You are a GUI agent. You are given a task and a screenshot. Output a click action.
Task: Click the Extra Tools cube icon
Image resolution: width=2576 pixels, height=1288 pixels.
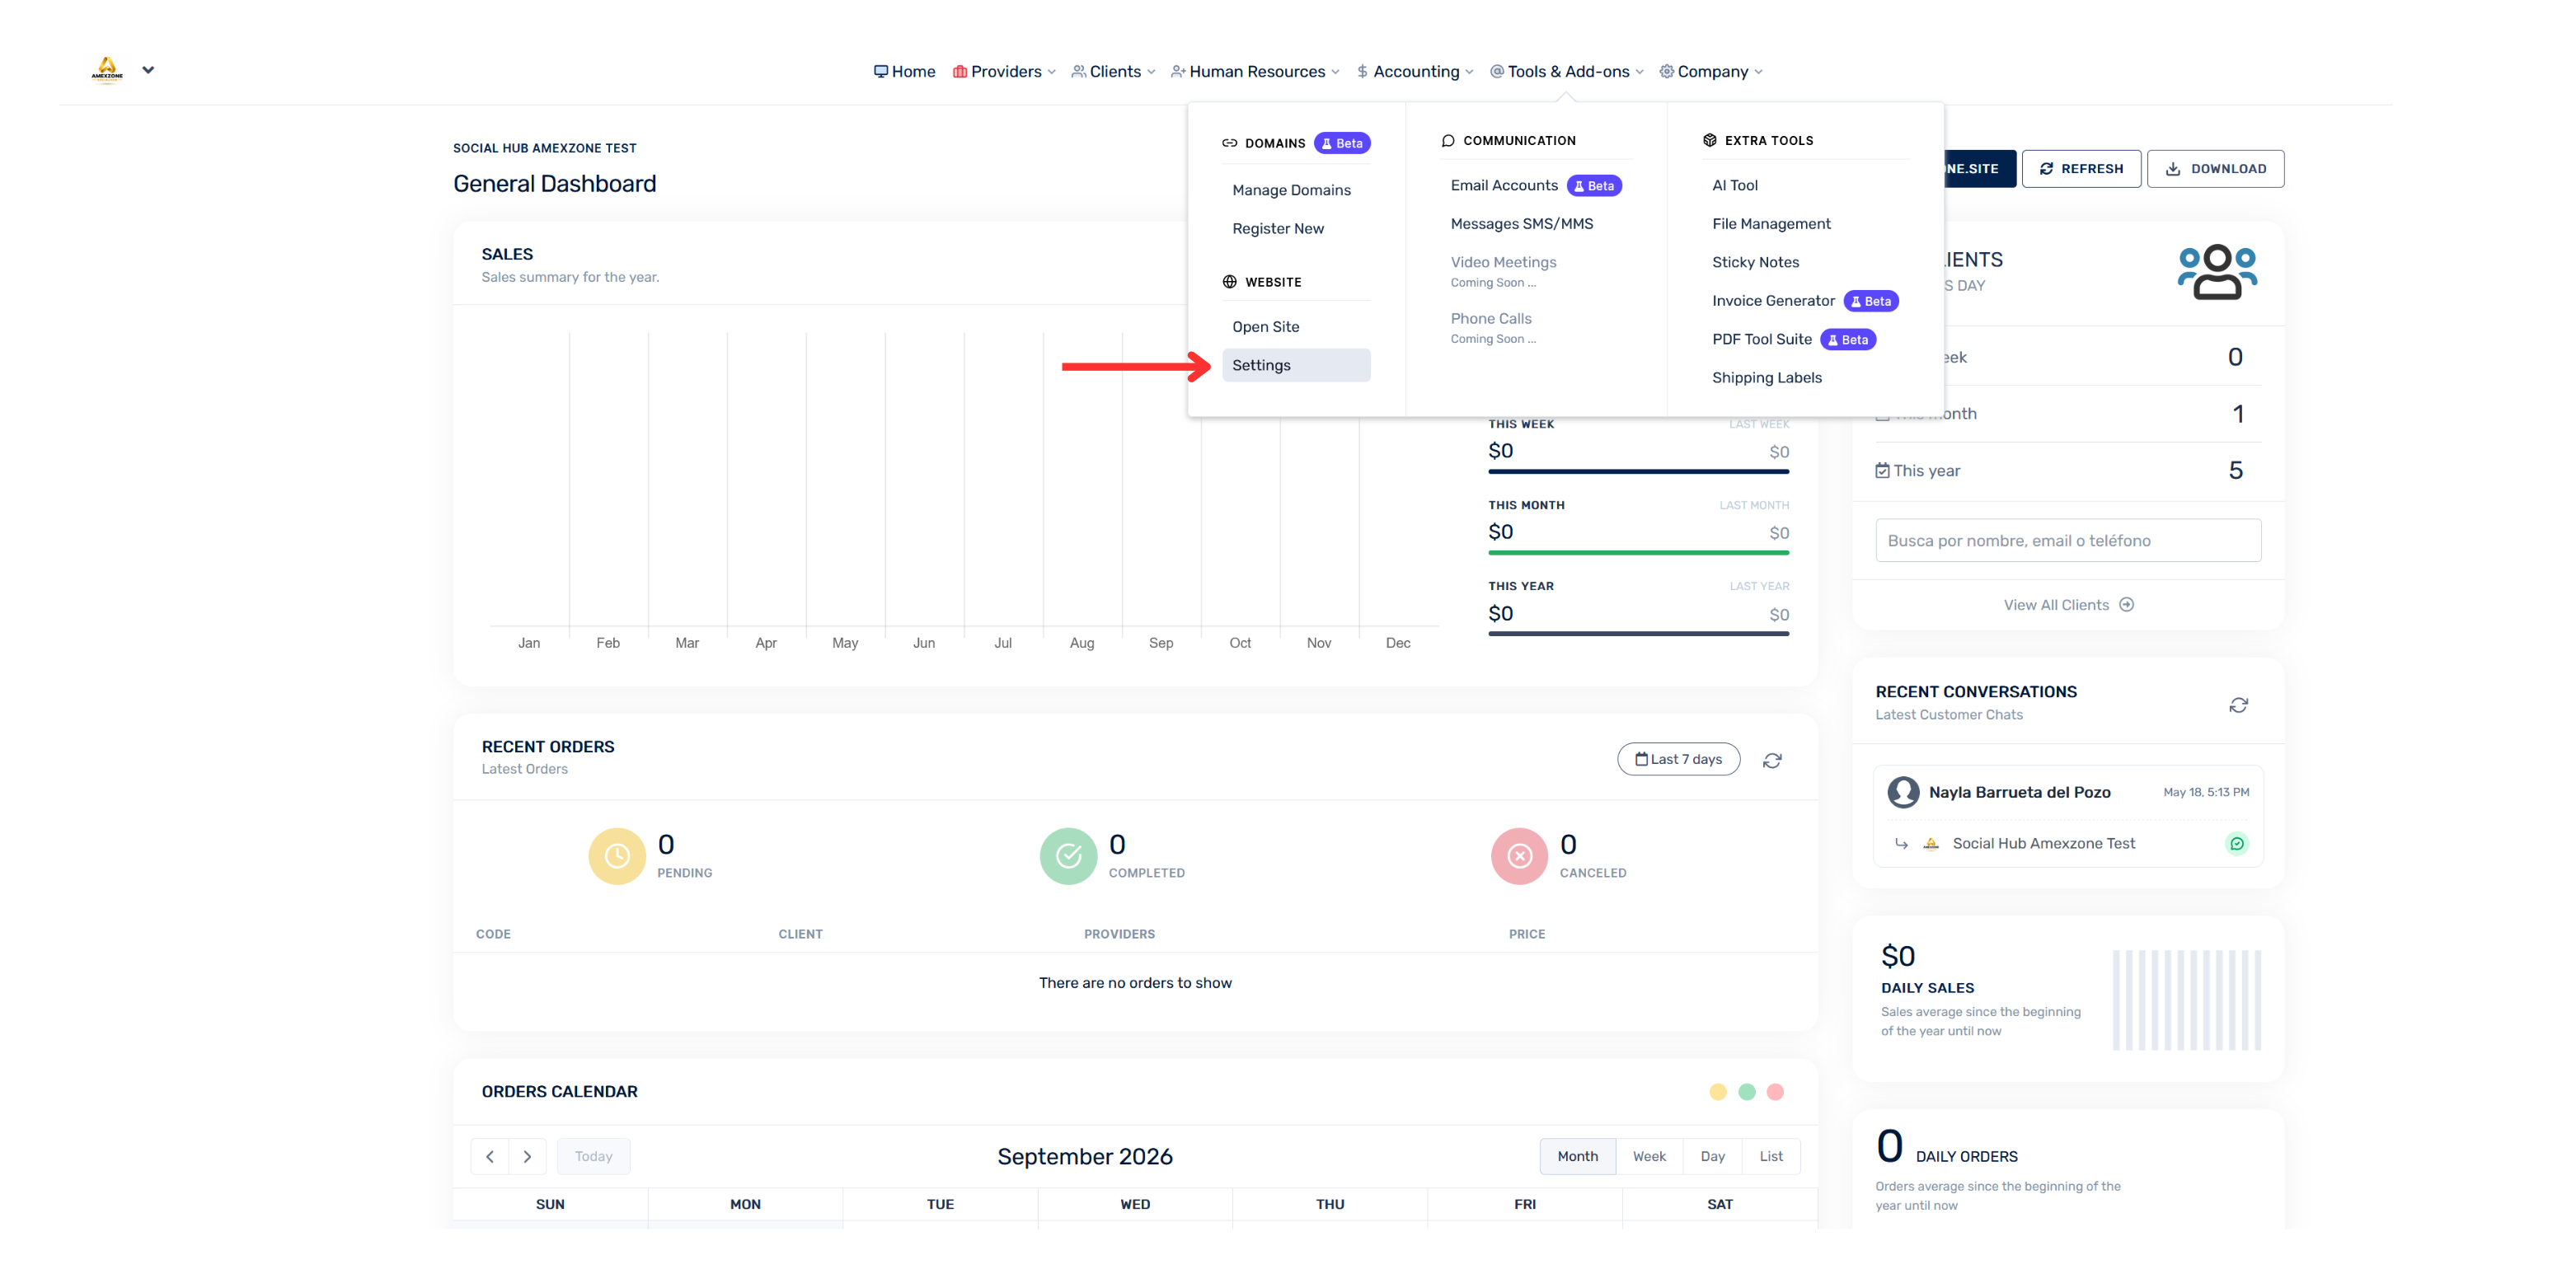pos(1710,141)
